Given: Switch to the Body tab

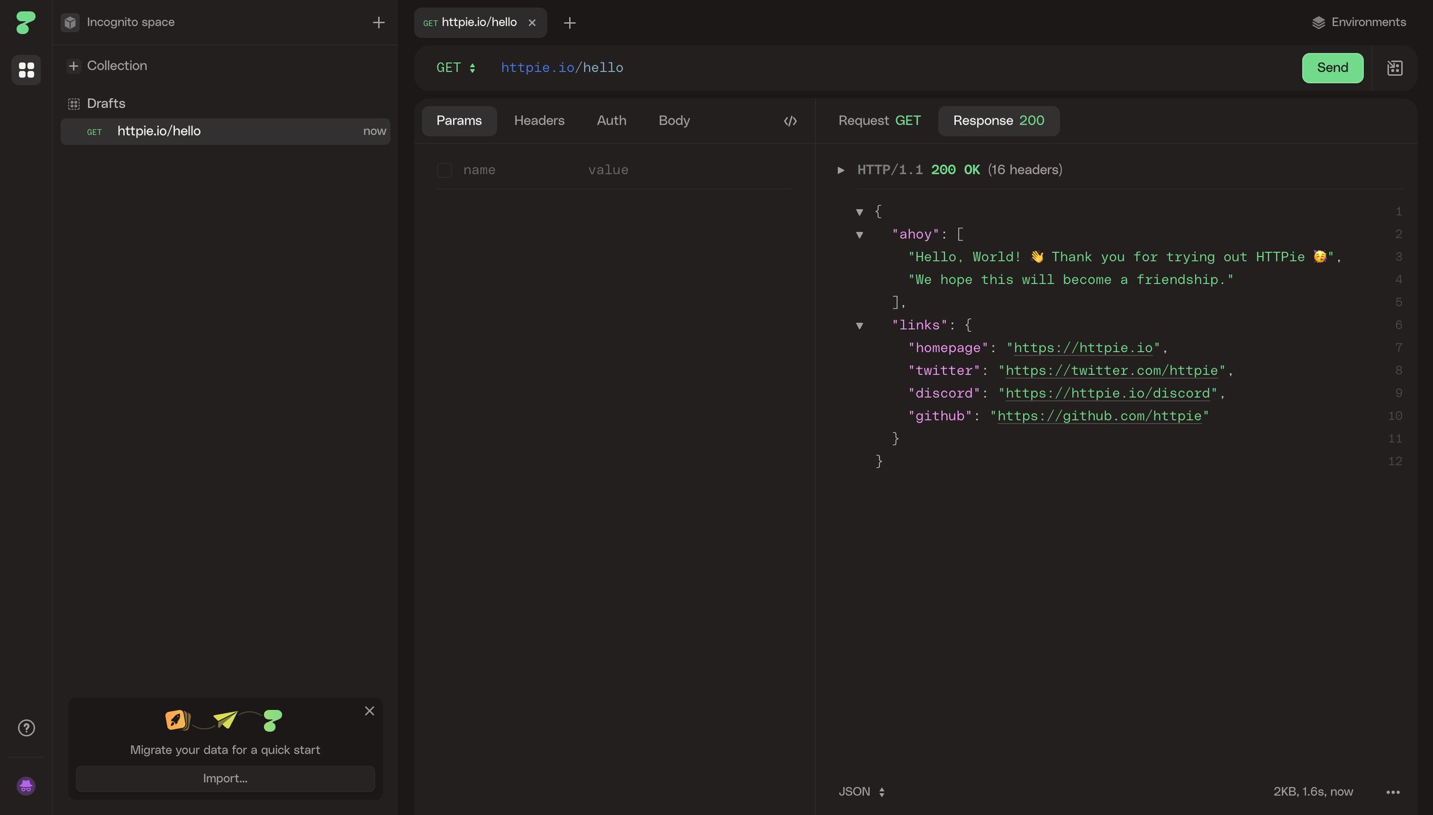Looking at the screenshot, I should [x=674, y=121].
